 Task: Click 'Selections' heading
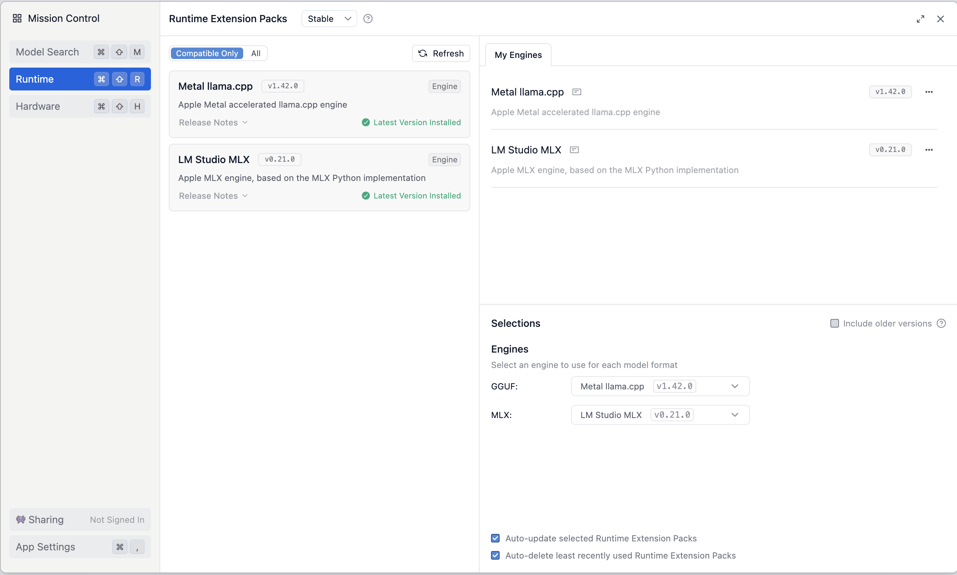(515, 324)
